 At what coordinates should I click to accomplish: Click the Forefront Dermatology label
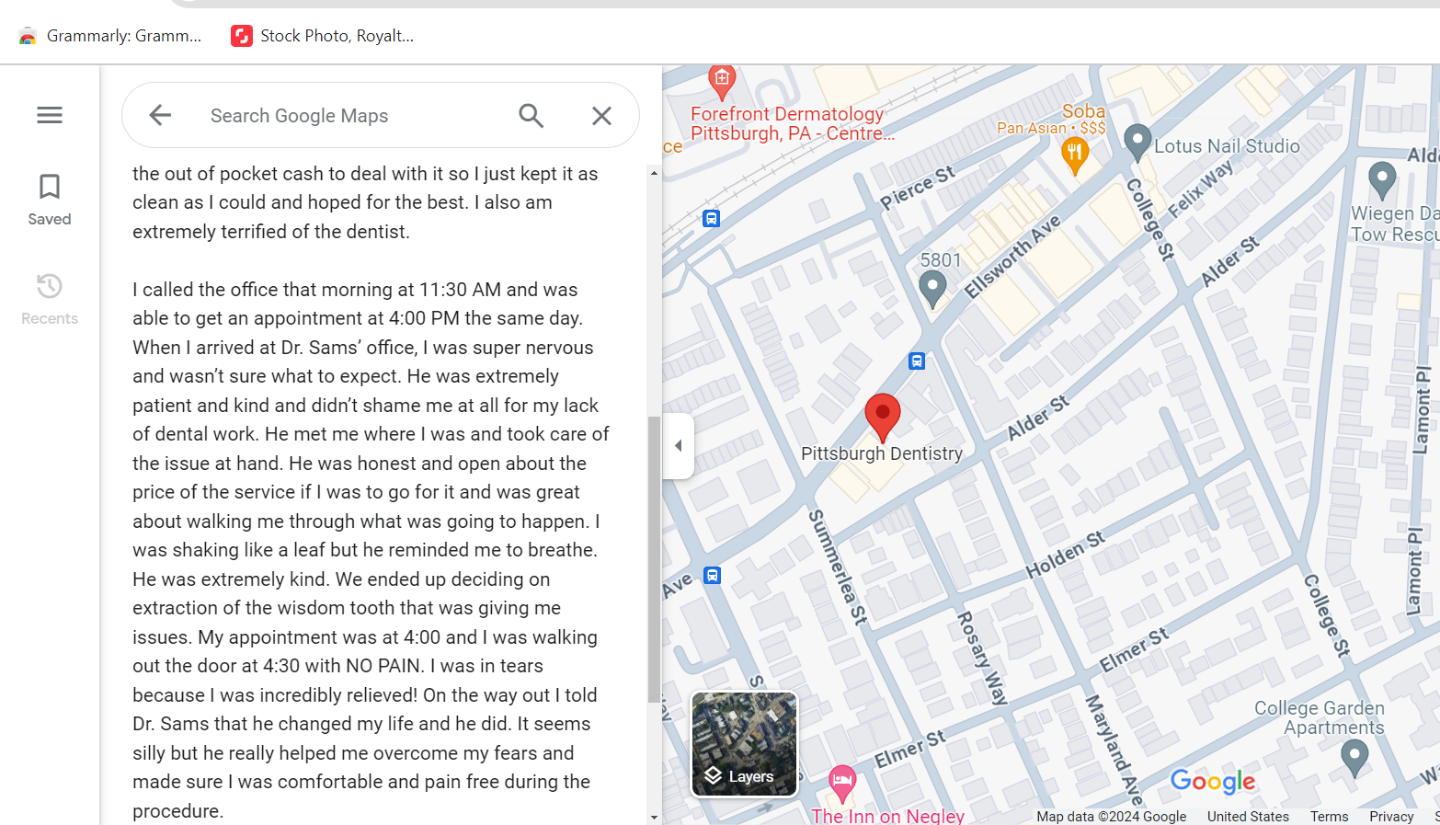click(x=792, y=123)
